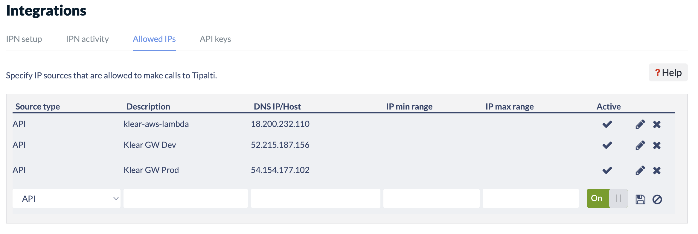Switch to the IPN setup tab

coord(24,39)
